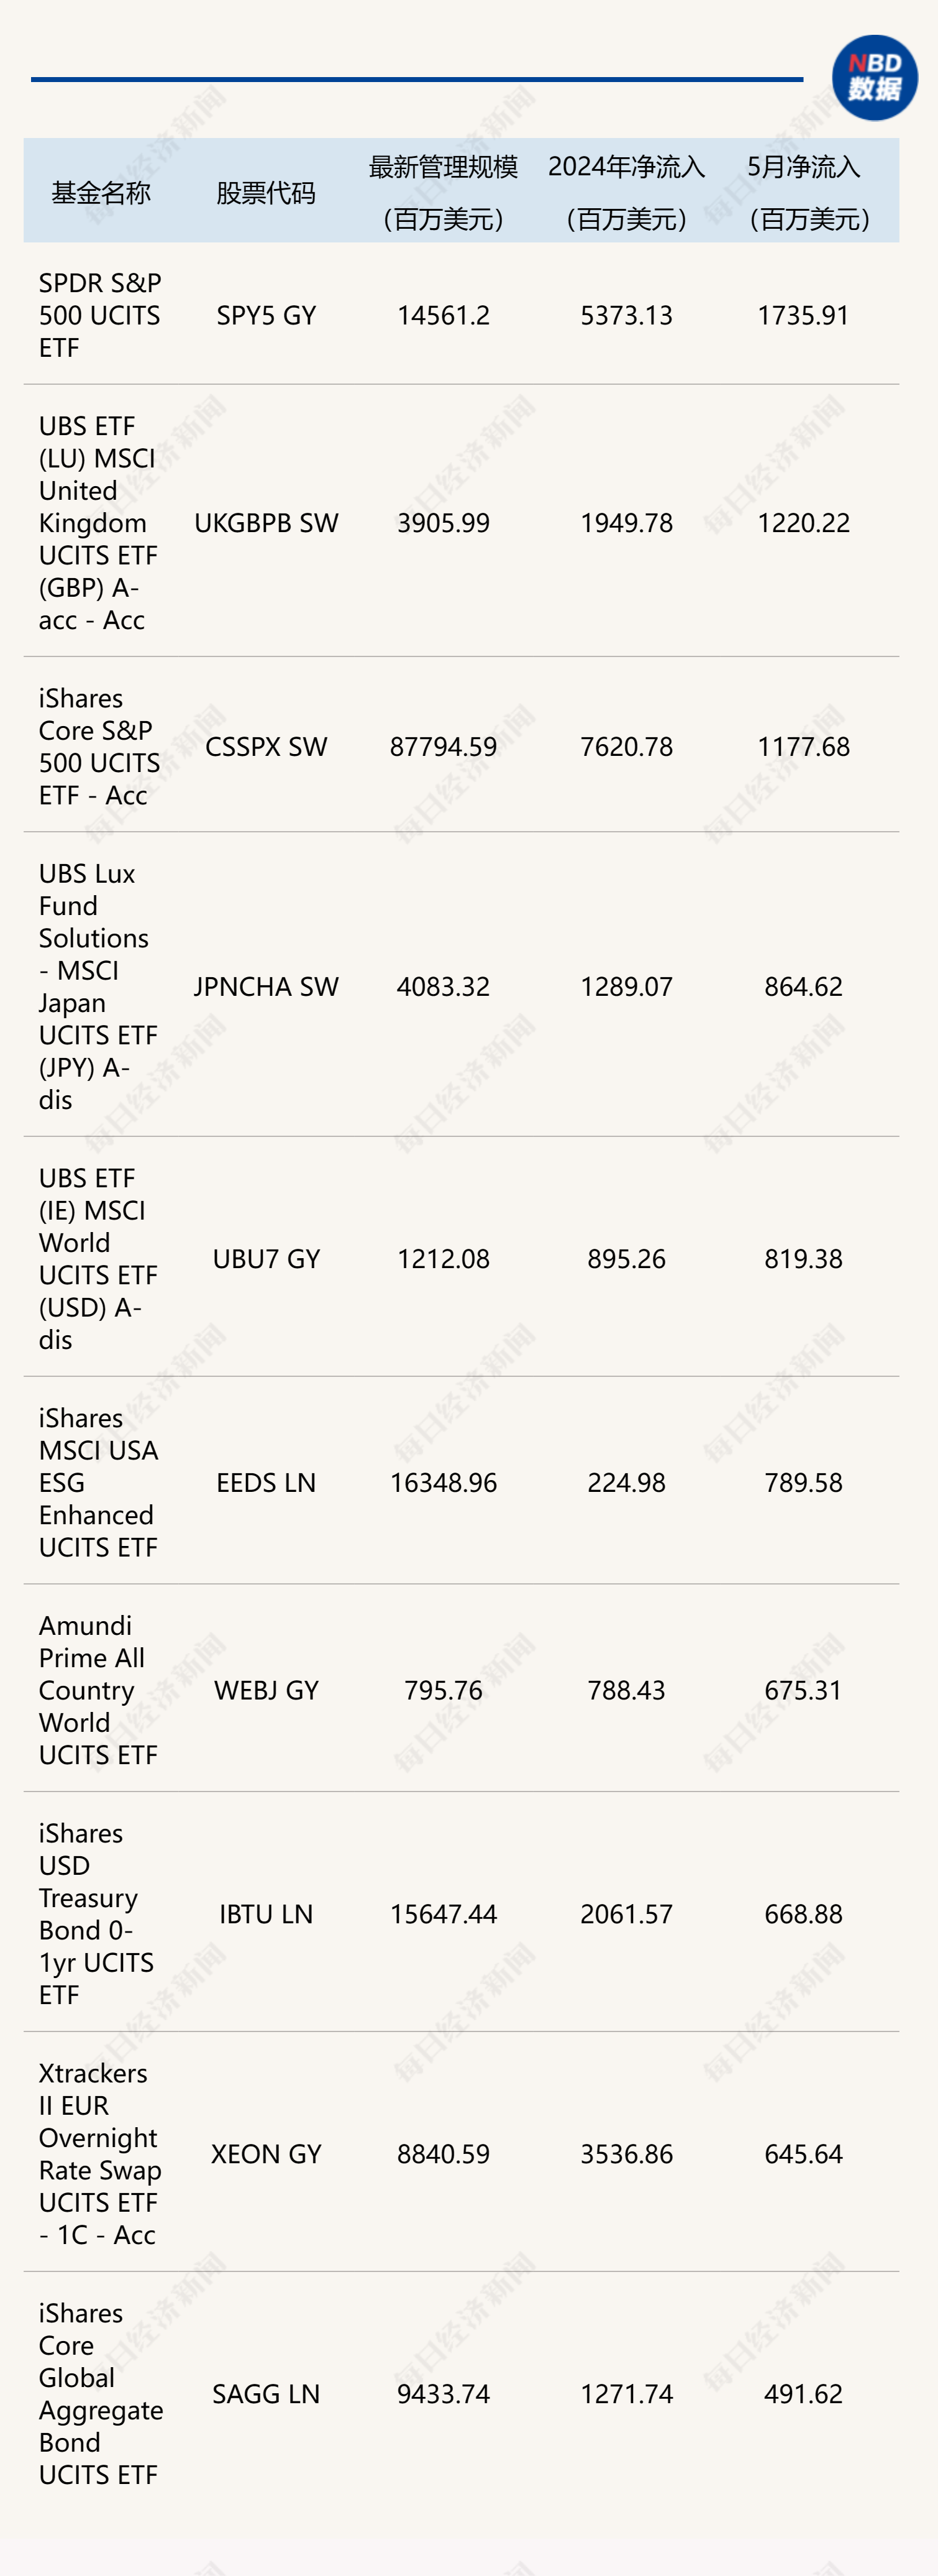Select the 基金名称 column header
The image size is (938, 2576).
pos(100,193)
